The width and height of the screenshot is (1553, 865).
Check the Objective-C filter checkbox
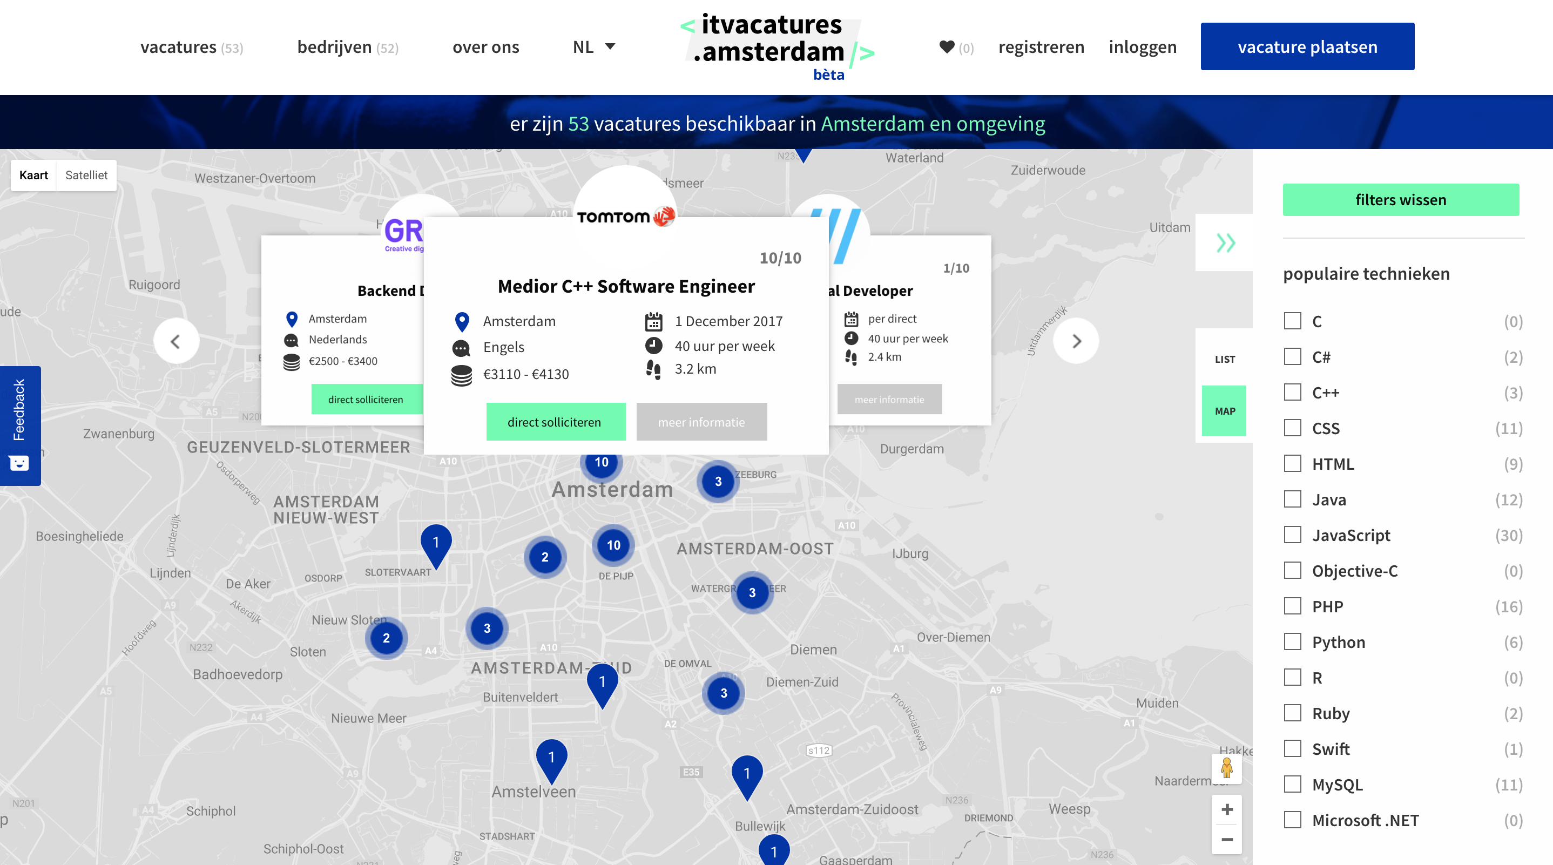tap(1292, 570)
